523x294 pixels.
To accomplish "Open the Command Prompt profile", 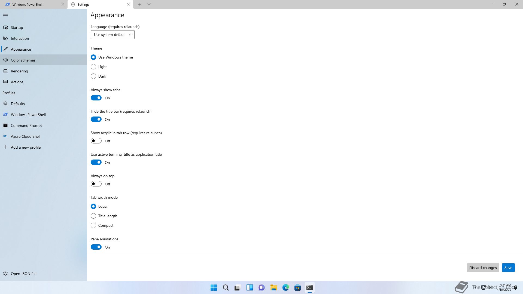I will [x=44, y=125].
